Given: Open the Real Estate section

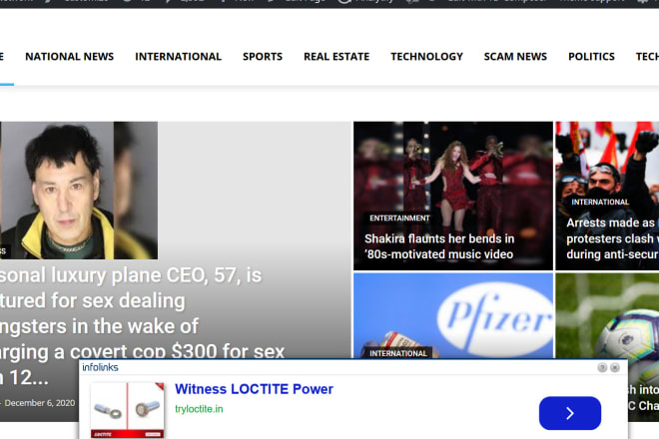Looking at the screenshot, I should pos(336,56).
